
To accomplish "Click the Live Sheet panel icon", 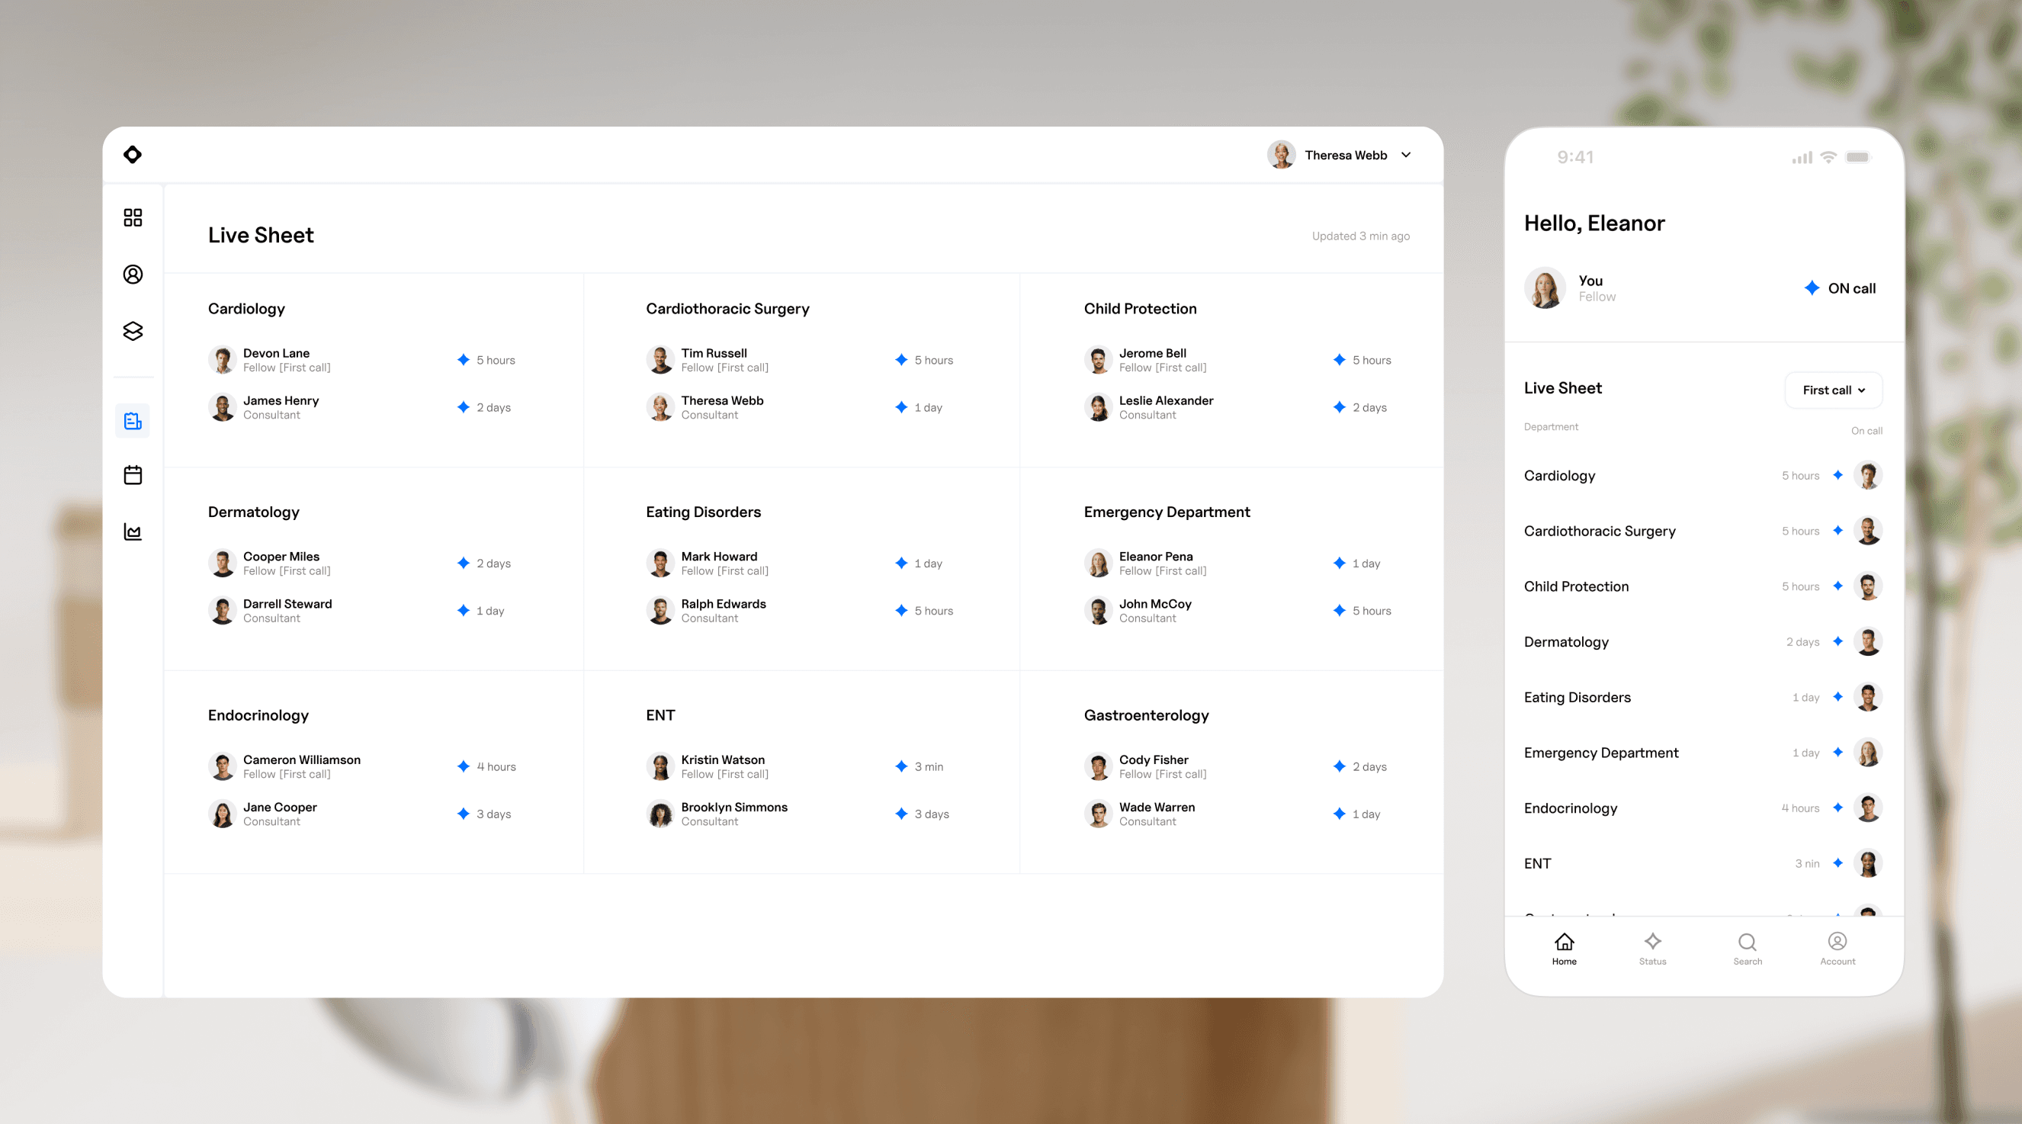I will (x=133, y=419).
